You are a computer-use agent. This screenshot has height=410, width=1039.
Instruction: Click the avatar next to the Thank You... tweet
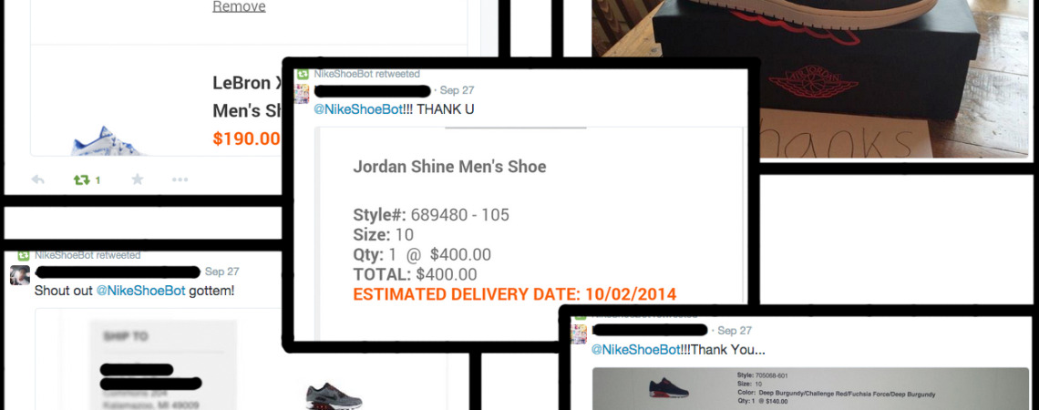point(578,333)
